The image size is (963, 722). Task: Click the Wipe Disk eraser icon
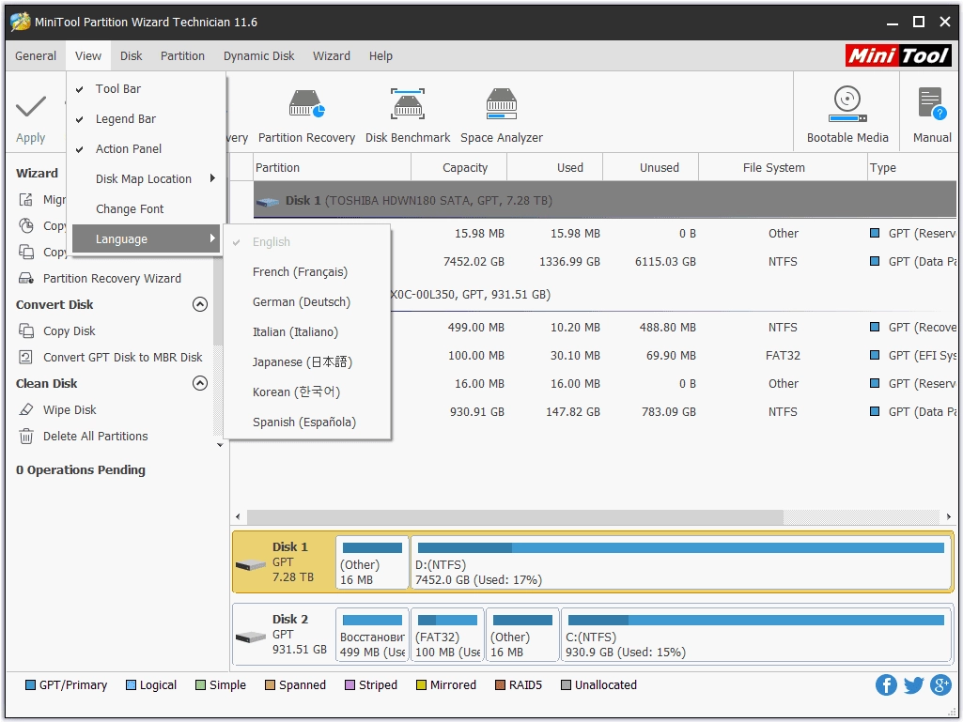25,409
